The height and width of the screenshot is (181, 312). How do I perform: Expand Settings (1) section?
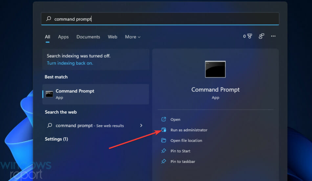(56, 139)
